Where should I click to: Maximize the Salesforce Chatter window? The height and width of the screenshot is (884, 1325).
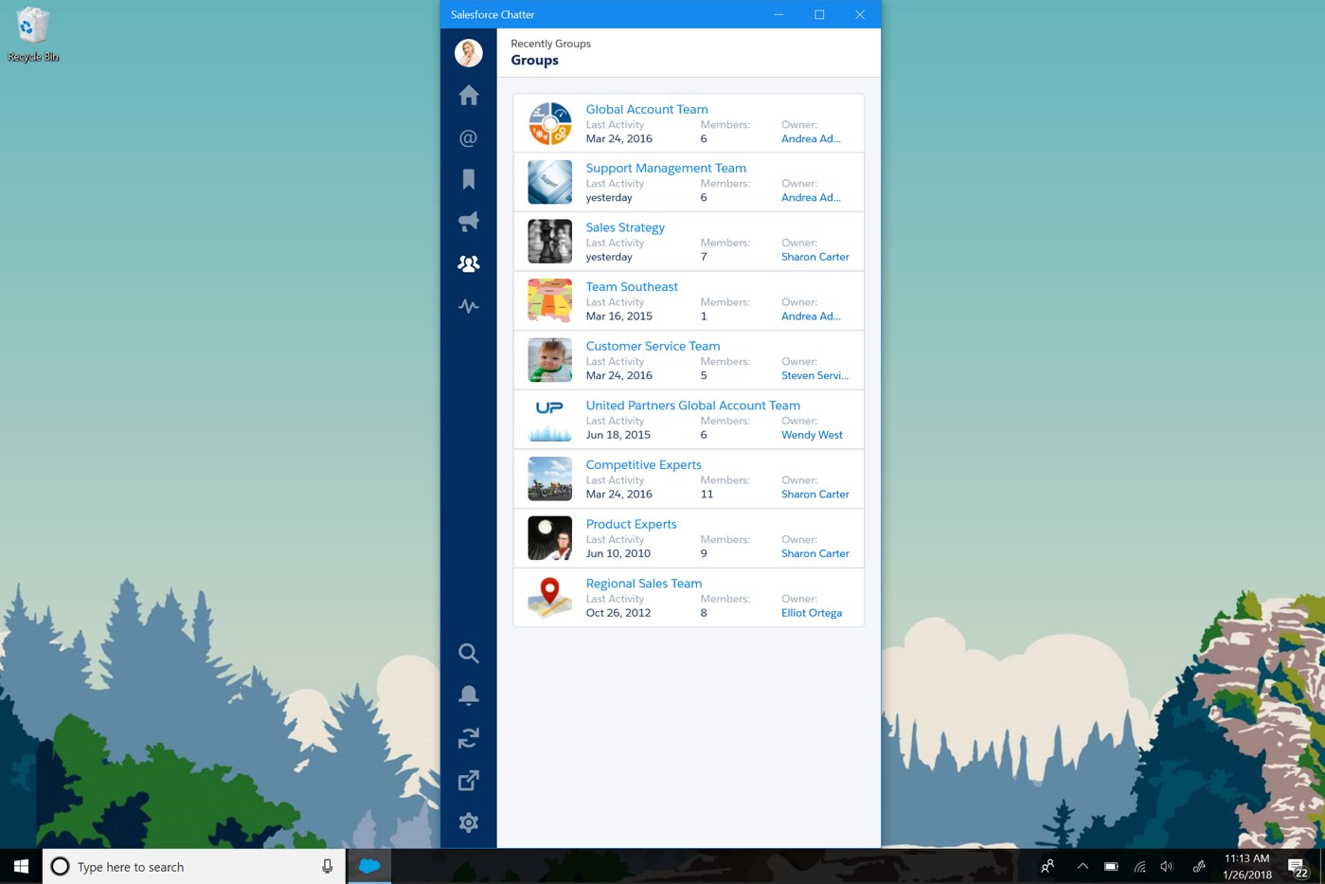pos(819,14)
